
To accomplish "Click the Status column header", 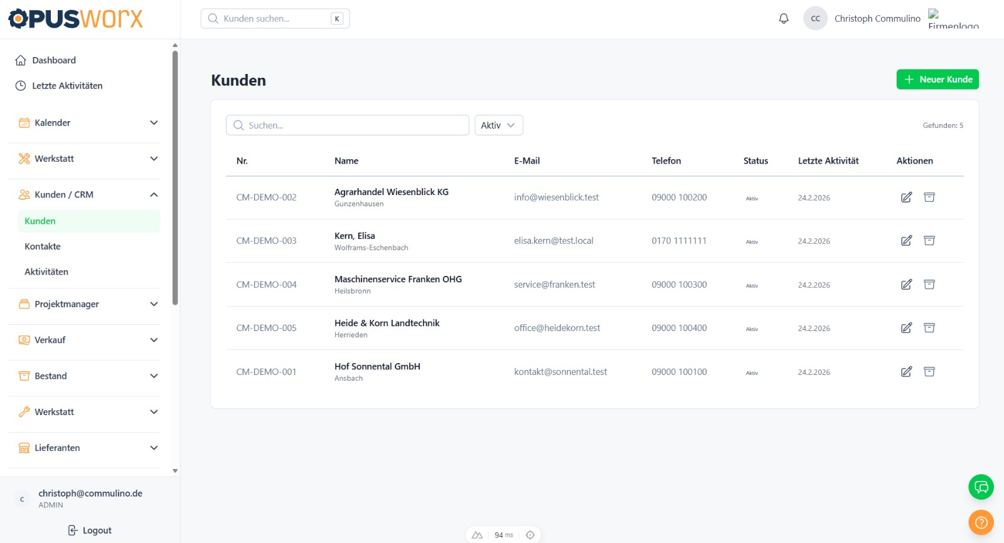I will point(756,161).
